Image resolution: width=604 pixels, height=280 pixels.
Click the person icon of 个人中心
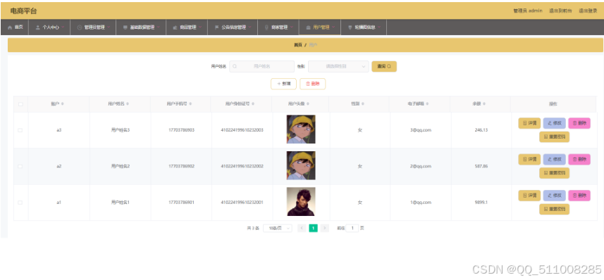click(x=38, y=27)
